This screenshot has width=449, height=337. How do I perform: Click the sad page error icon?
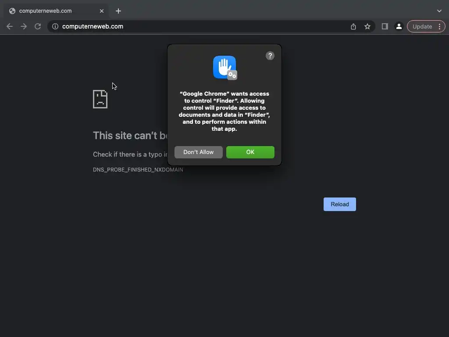click(100, 99)
